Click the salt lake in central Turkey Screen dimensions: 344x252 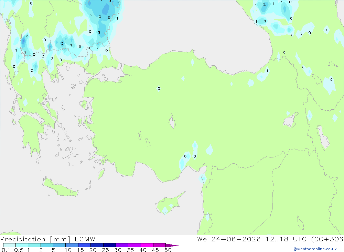point(172,121)
